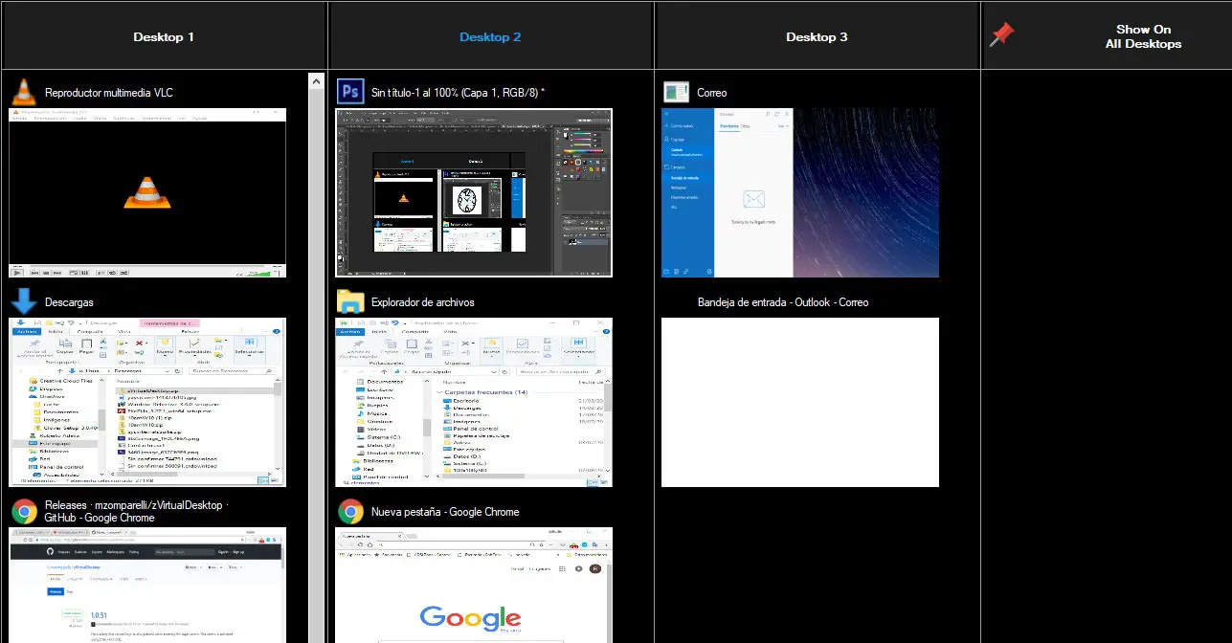The image size is (1232, 643).
Task: Open the Photoshop Sin título-1 thumbnail
Action: [474, 193]
